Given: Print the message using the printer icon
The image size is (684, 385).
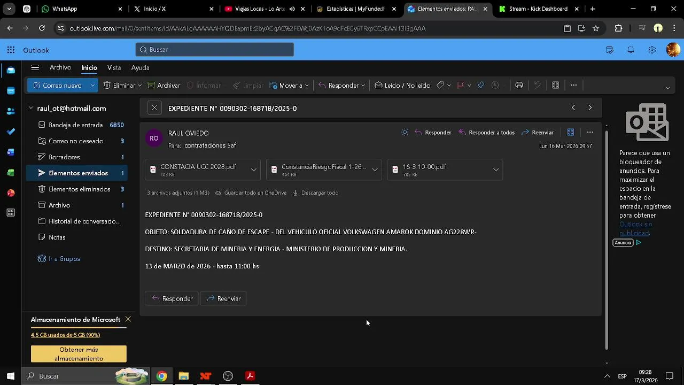Looking at the screenshot, I should coord(519,86).
